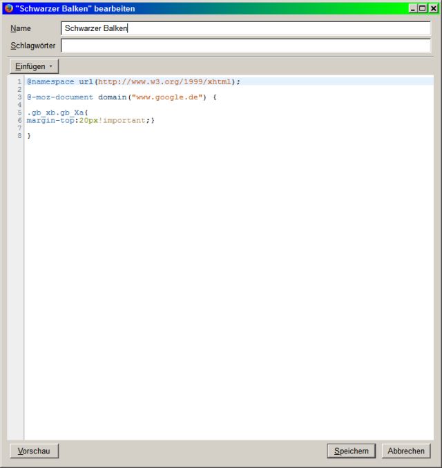Select line number 6 in the gutter
The width and height of the screenshot is (442, 468).
coord(19,120)
